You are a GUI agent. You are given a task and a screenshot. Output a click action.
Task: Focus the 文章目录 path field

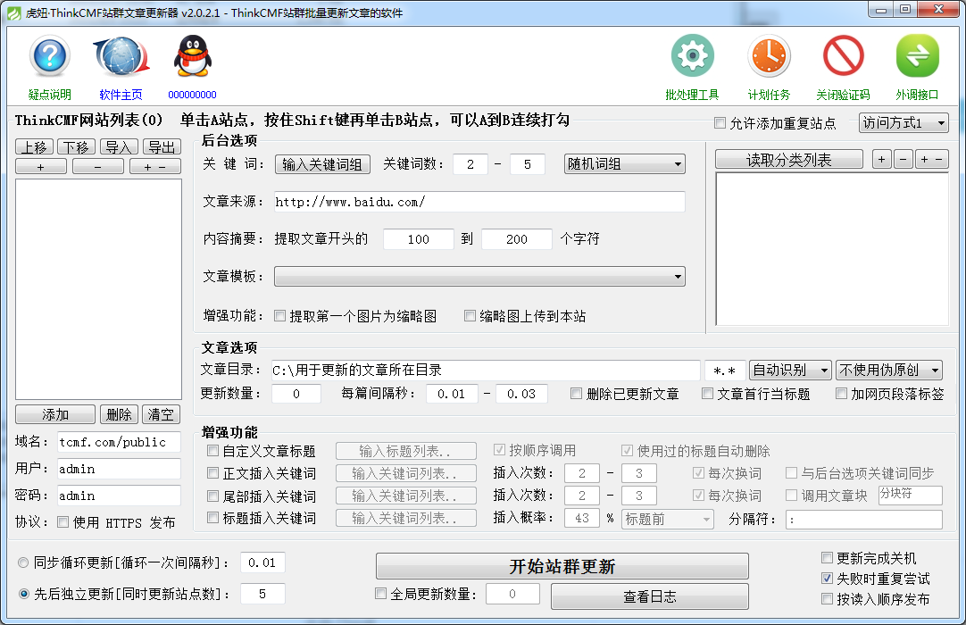pyautogui.click(x=486, y=370)
